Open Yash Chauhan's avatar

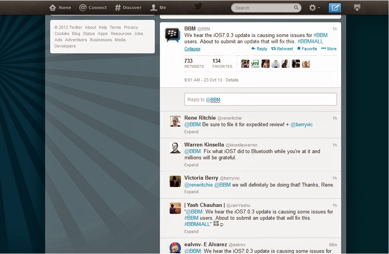tap(175, 208)
